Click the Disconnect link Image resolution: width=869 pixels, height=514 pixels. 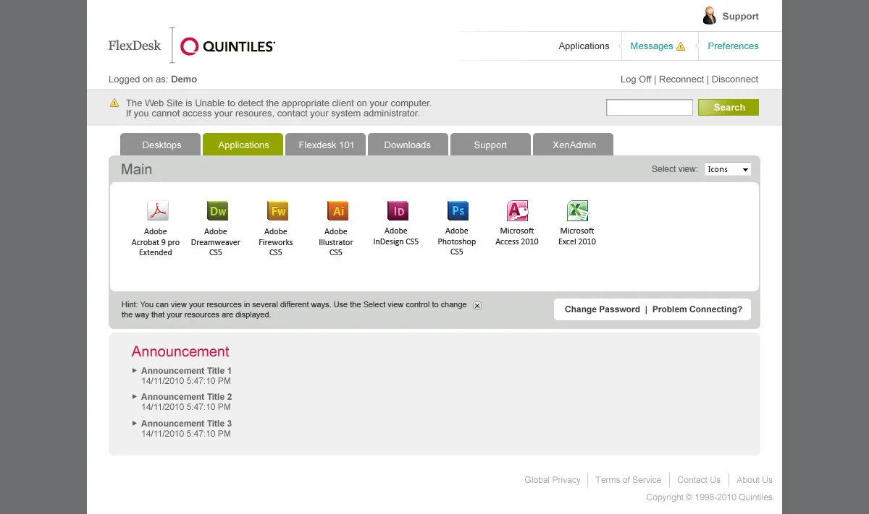pos(735,80)
